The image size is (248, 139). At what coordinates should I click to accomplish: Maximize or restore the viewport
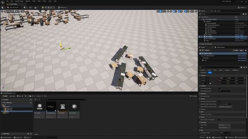(x=196, y=11)
